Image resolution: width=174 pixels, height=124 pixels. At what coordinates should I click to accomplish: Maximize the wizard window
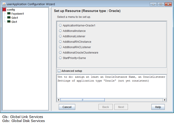[161, 4]
